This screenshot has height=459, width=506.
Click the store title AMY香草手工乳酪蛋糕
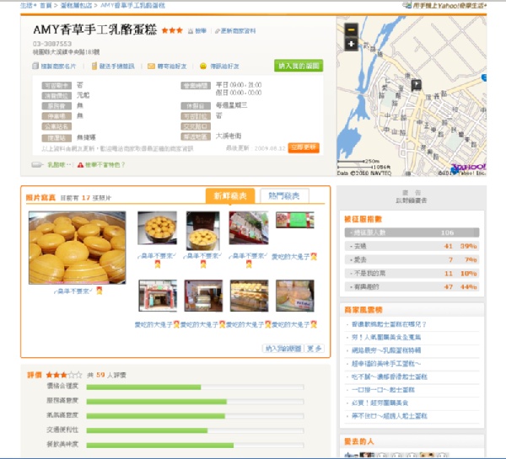pos(94,29)
